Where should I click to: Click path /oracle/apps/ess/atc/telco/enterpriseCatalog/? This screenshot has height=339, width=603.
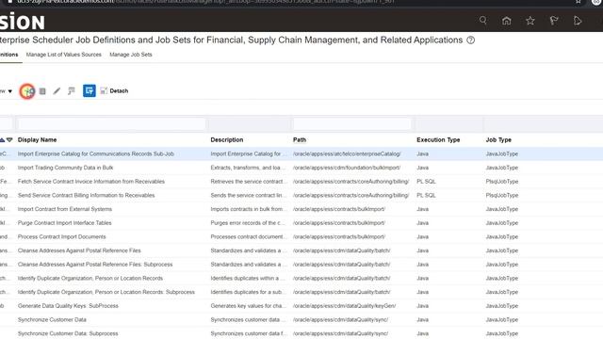(347, 153)
